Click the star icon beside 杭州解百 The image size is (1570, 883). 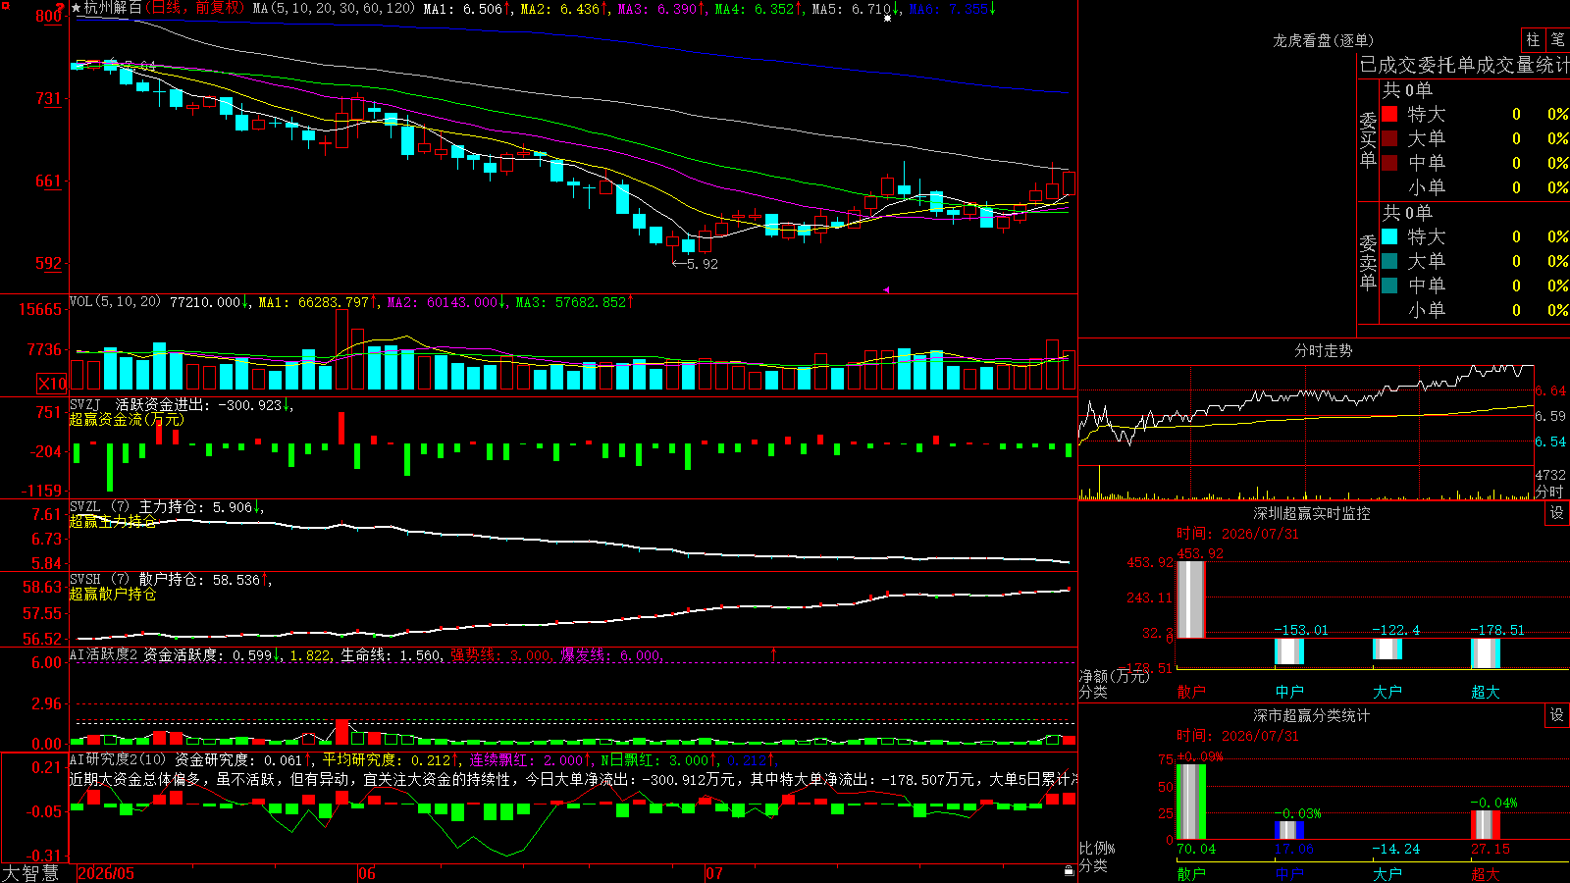[x=77, y=8]
